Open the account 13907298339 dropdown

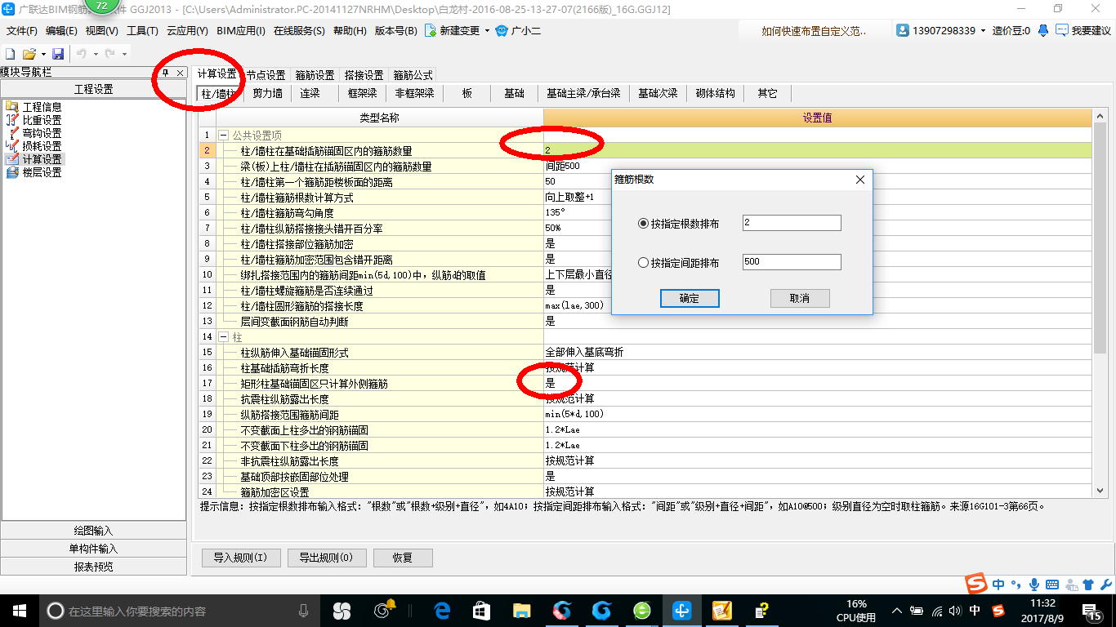(984, 31)
